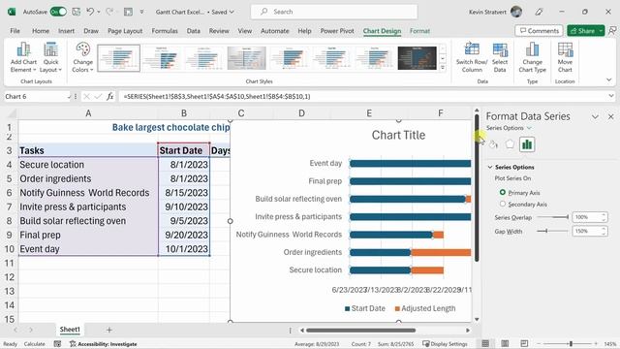
Task: Open Add Chart Element menu
Action: coord(23,58)
